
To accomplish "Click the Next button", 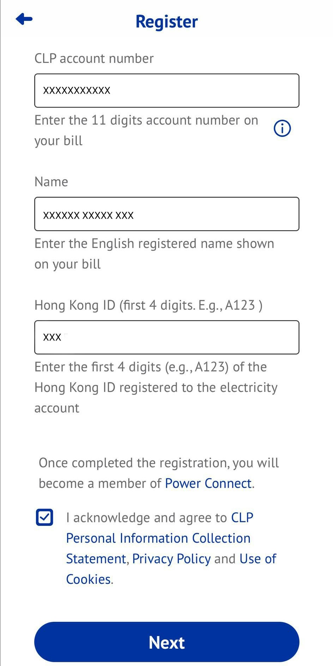I will coord(166,642).
